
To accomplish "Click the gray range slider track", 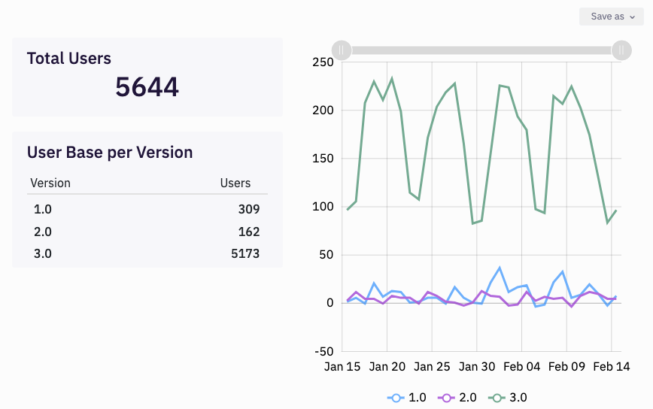I will (x=481, y=50).
